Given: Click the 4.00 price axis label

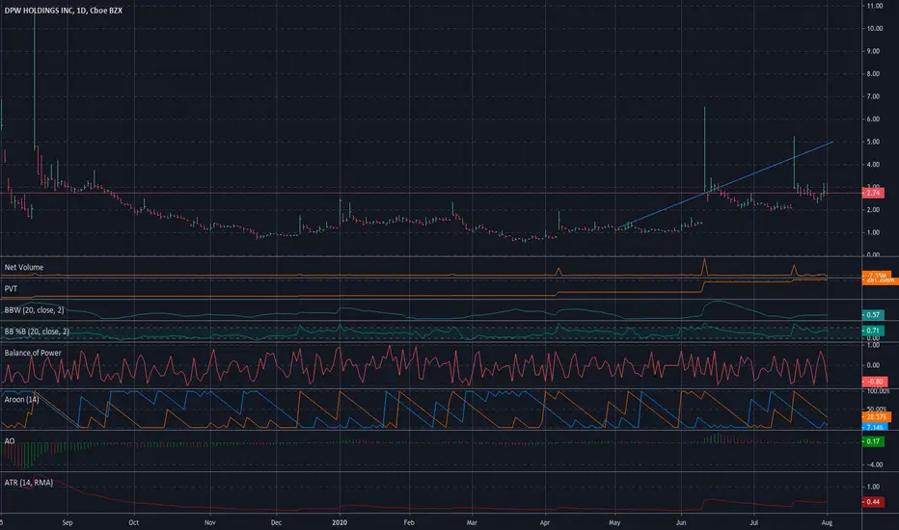Looking at the screenshot, I should (873, 165).
